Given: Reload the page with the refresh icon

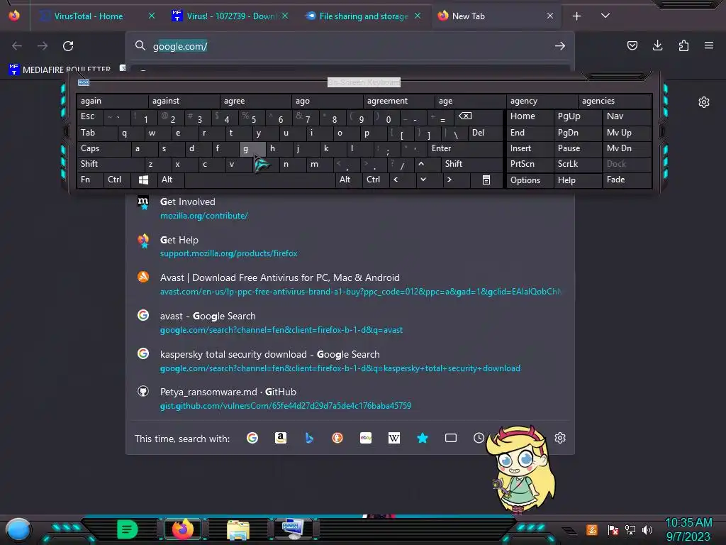Looking at the screenshot, I should point(68,46).
